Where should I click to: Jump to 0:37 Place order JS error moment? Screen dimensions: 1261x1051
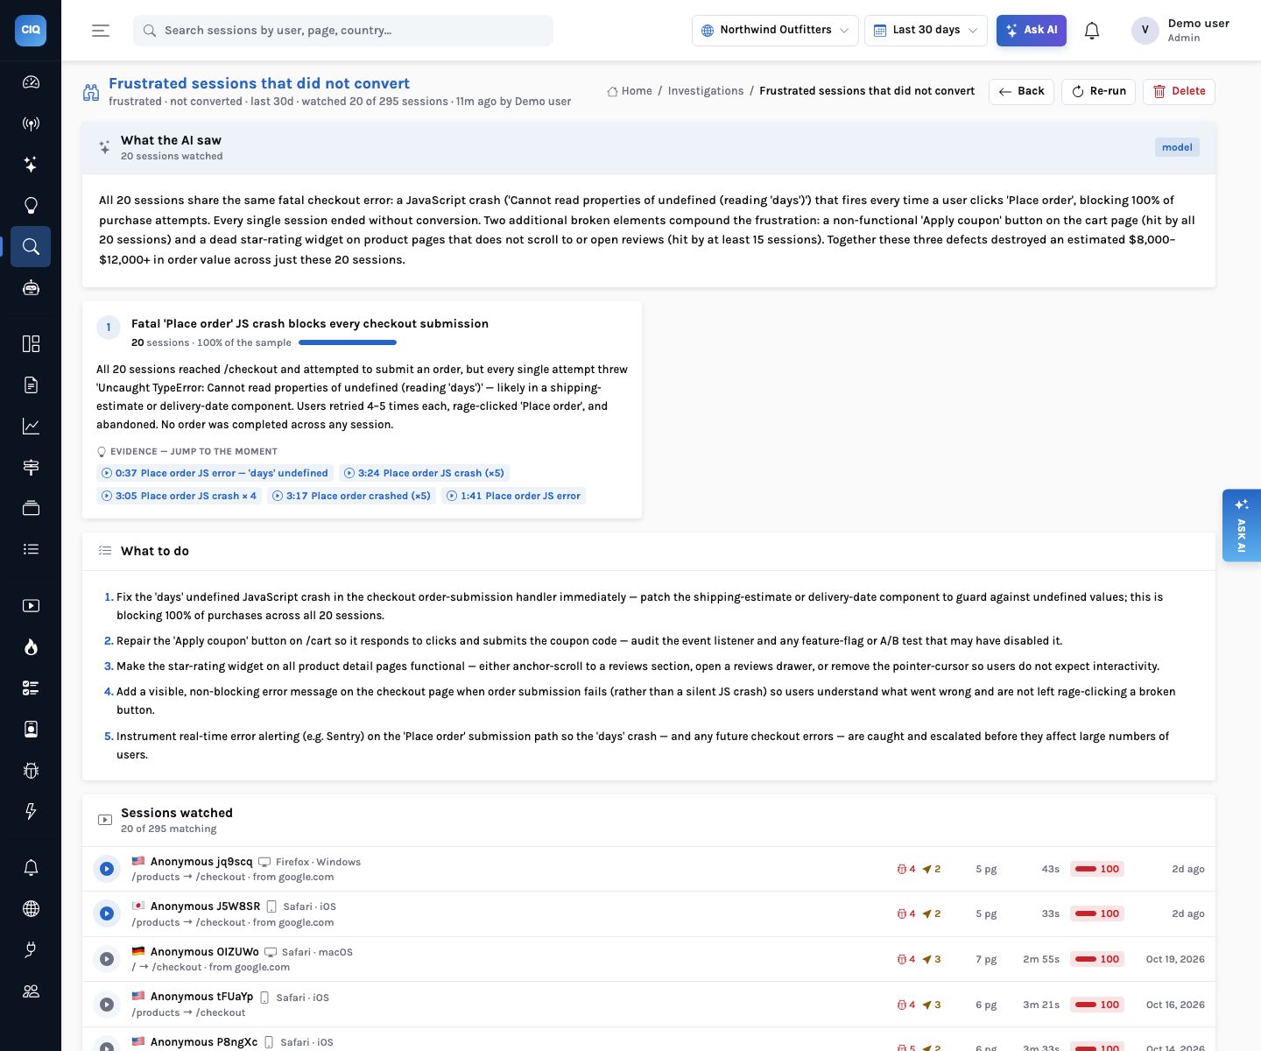click(215, 473)
